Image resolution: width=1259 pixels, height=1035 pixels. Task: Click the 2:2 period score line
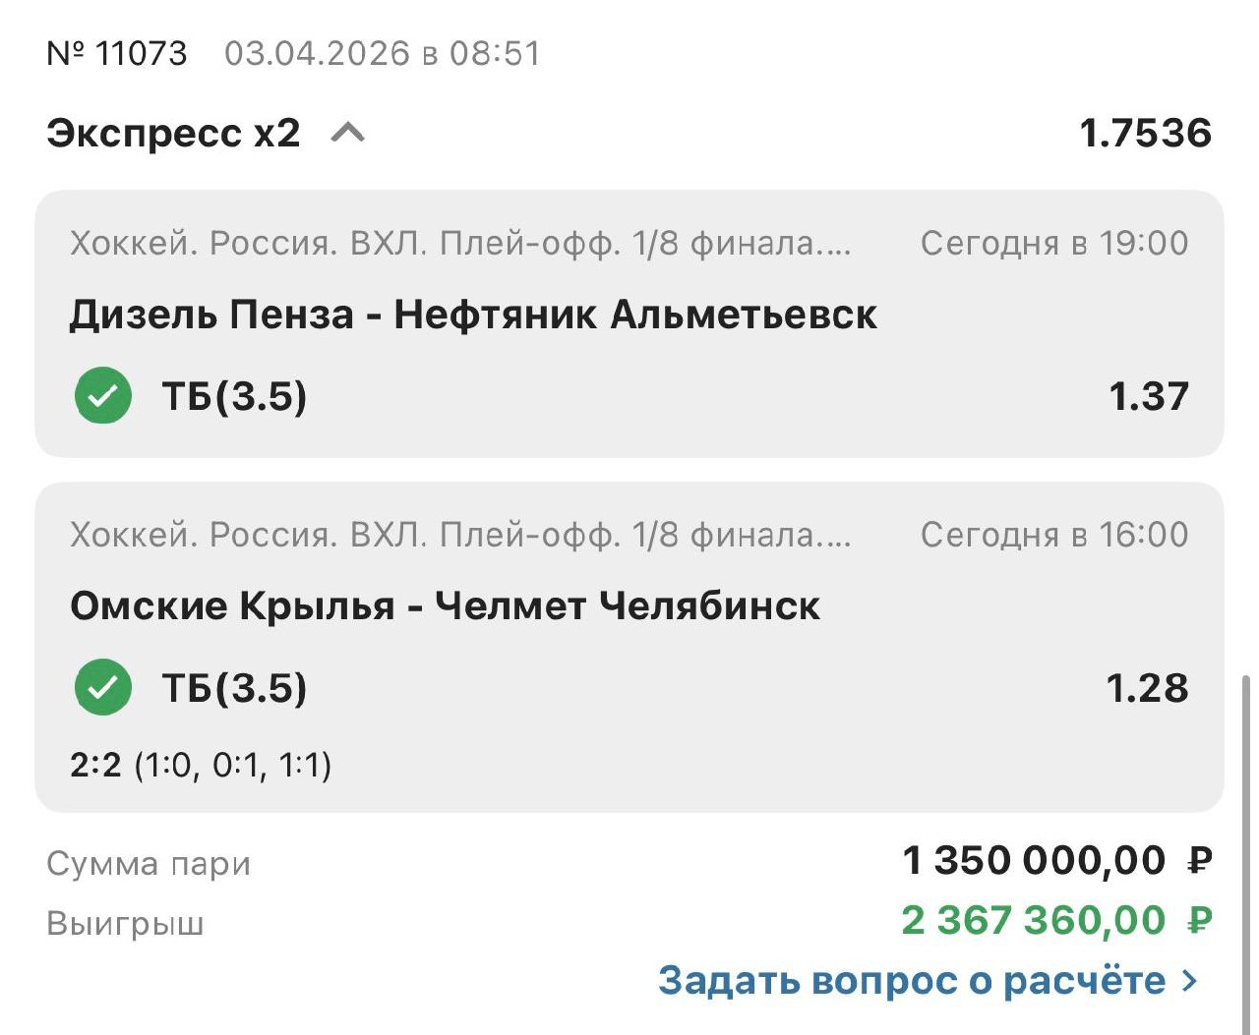click(201, 765)
